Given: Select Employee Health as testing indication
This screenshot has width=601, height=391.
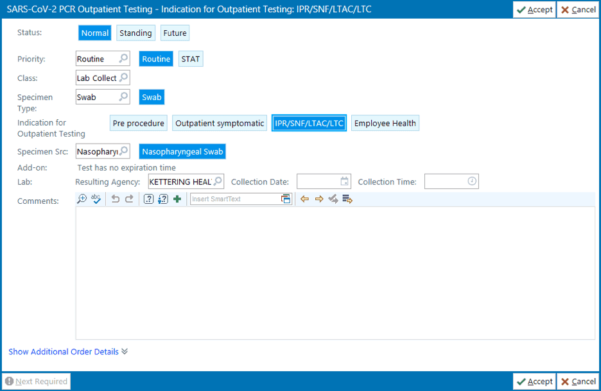Looking at the screenshot, I should (385, 122).
